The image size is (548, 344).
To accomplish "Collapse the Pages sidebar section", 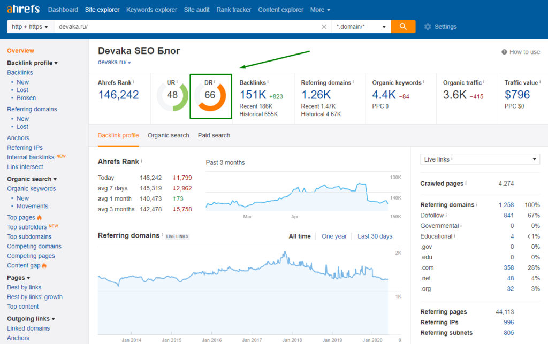I will pyautogui.click(x=19, y=278).
